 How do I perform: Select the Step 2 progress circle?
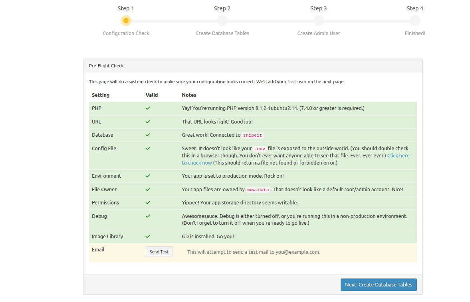(x=222, y=20)
